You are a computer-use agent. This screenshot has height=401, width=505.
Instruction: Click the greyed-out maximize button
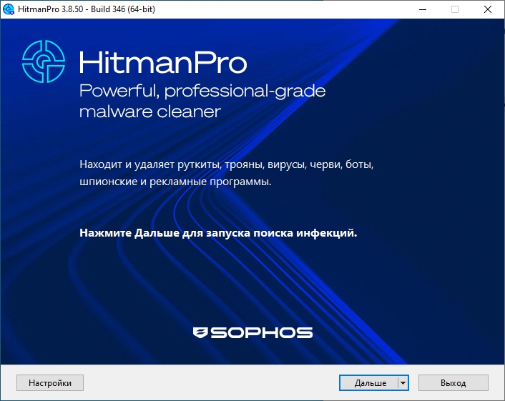(x=455, y=9)
